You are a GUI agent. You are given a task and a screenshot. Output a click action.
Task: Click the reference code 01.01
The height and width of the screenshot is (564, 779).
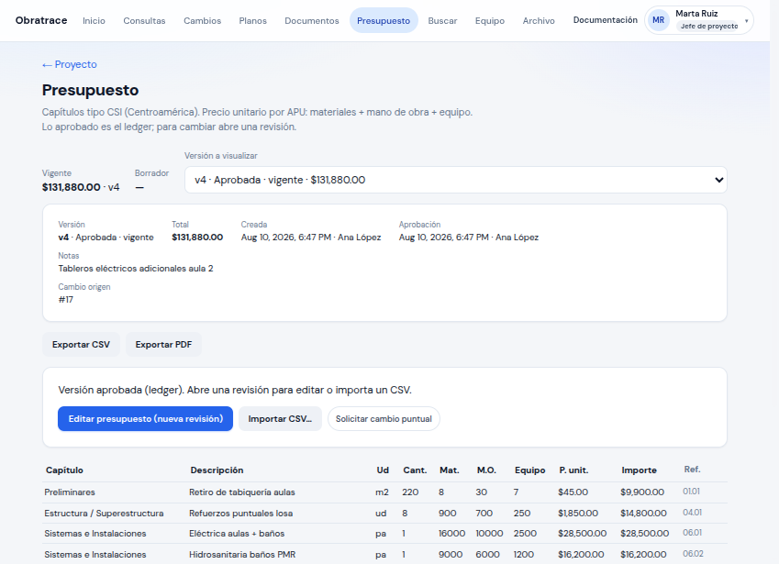click(x=691, y=492)
